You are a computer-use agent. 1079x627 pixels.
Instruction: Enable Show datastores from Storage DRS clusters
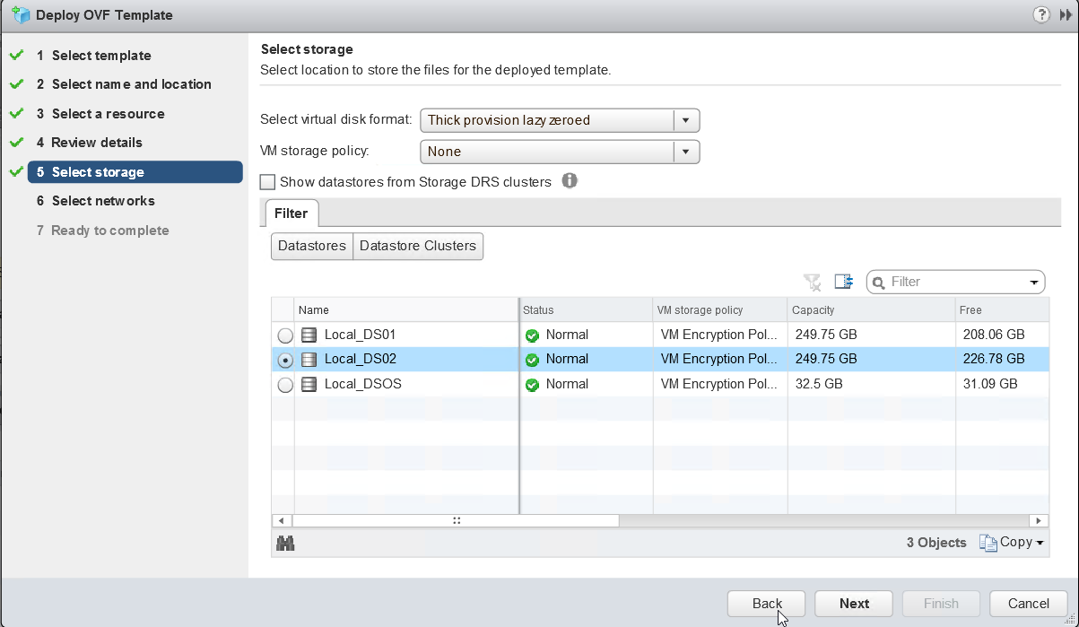click(x=267, y=182)
